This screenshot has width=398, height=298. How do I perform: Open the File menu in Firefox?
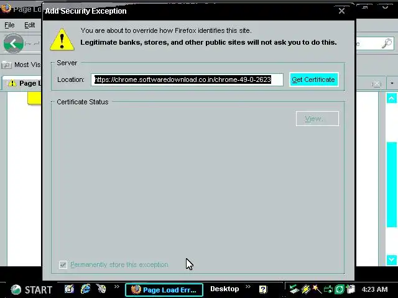10,25
